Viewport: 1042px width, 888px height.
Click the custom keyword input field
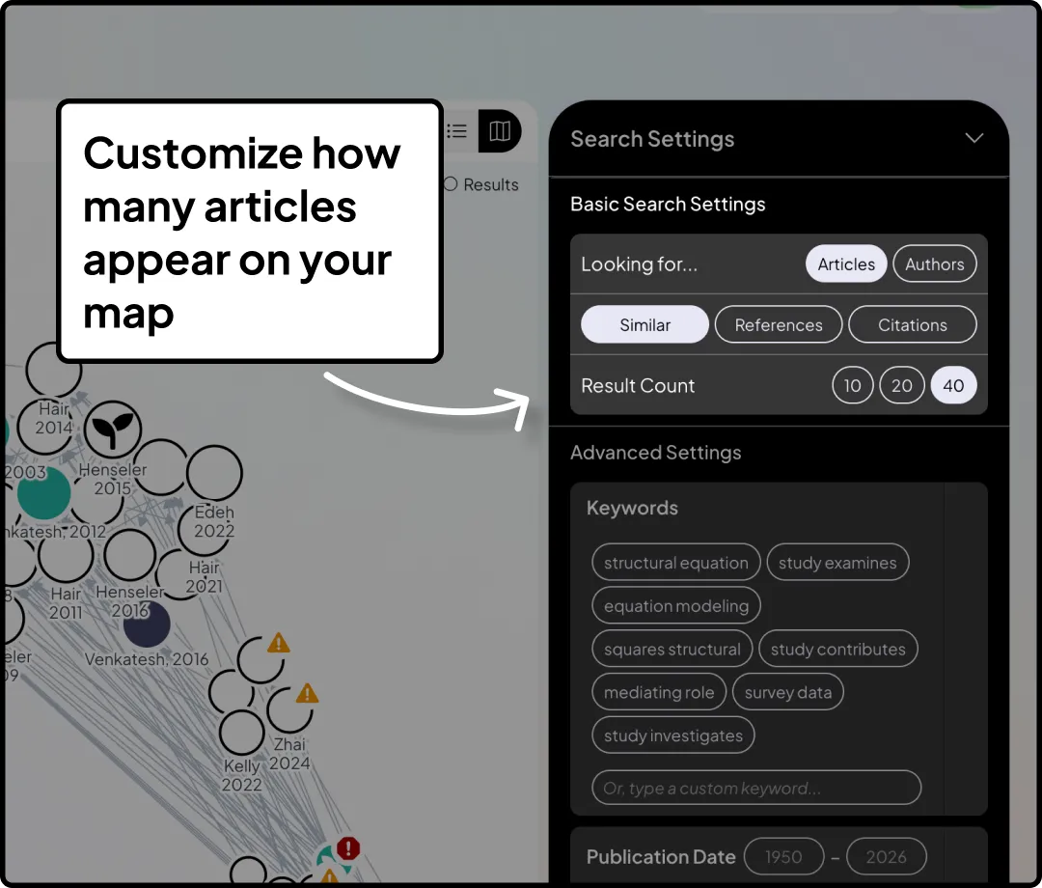[x=756, y=788]
